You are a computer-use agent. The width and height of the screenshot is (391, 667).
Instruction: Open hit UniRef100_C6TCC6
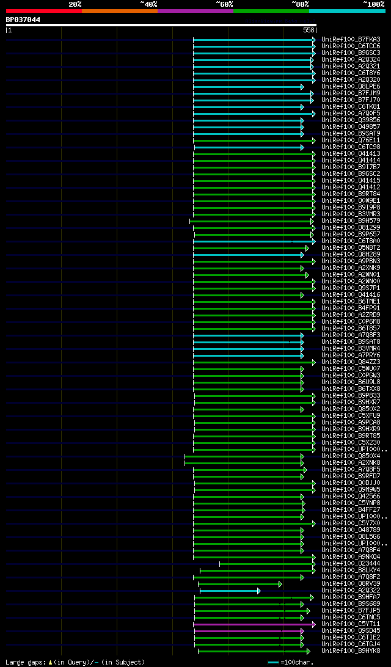click(x=351, y=46)
